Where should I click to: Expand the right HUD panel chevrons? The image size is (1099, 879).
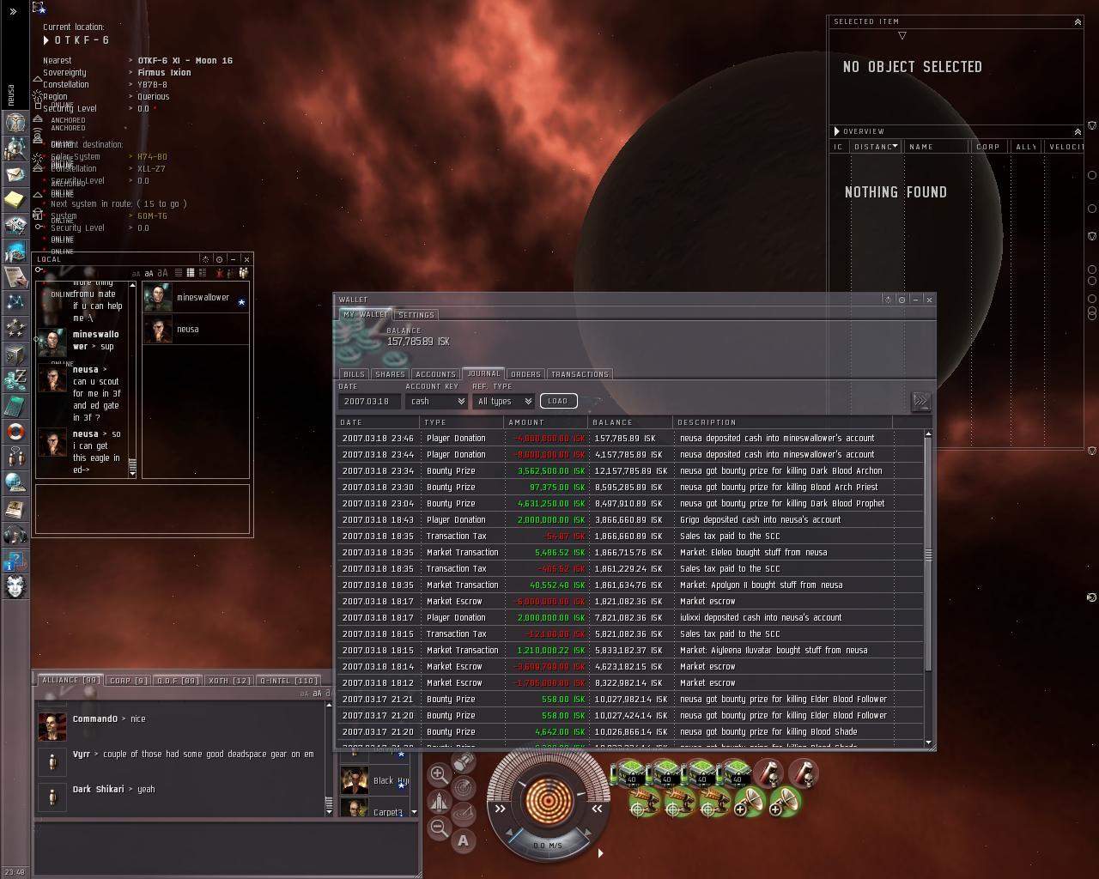(x=597, y=808)
